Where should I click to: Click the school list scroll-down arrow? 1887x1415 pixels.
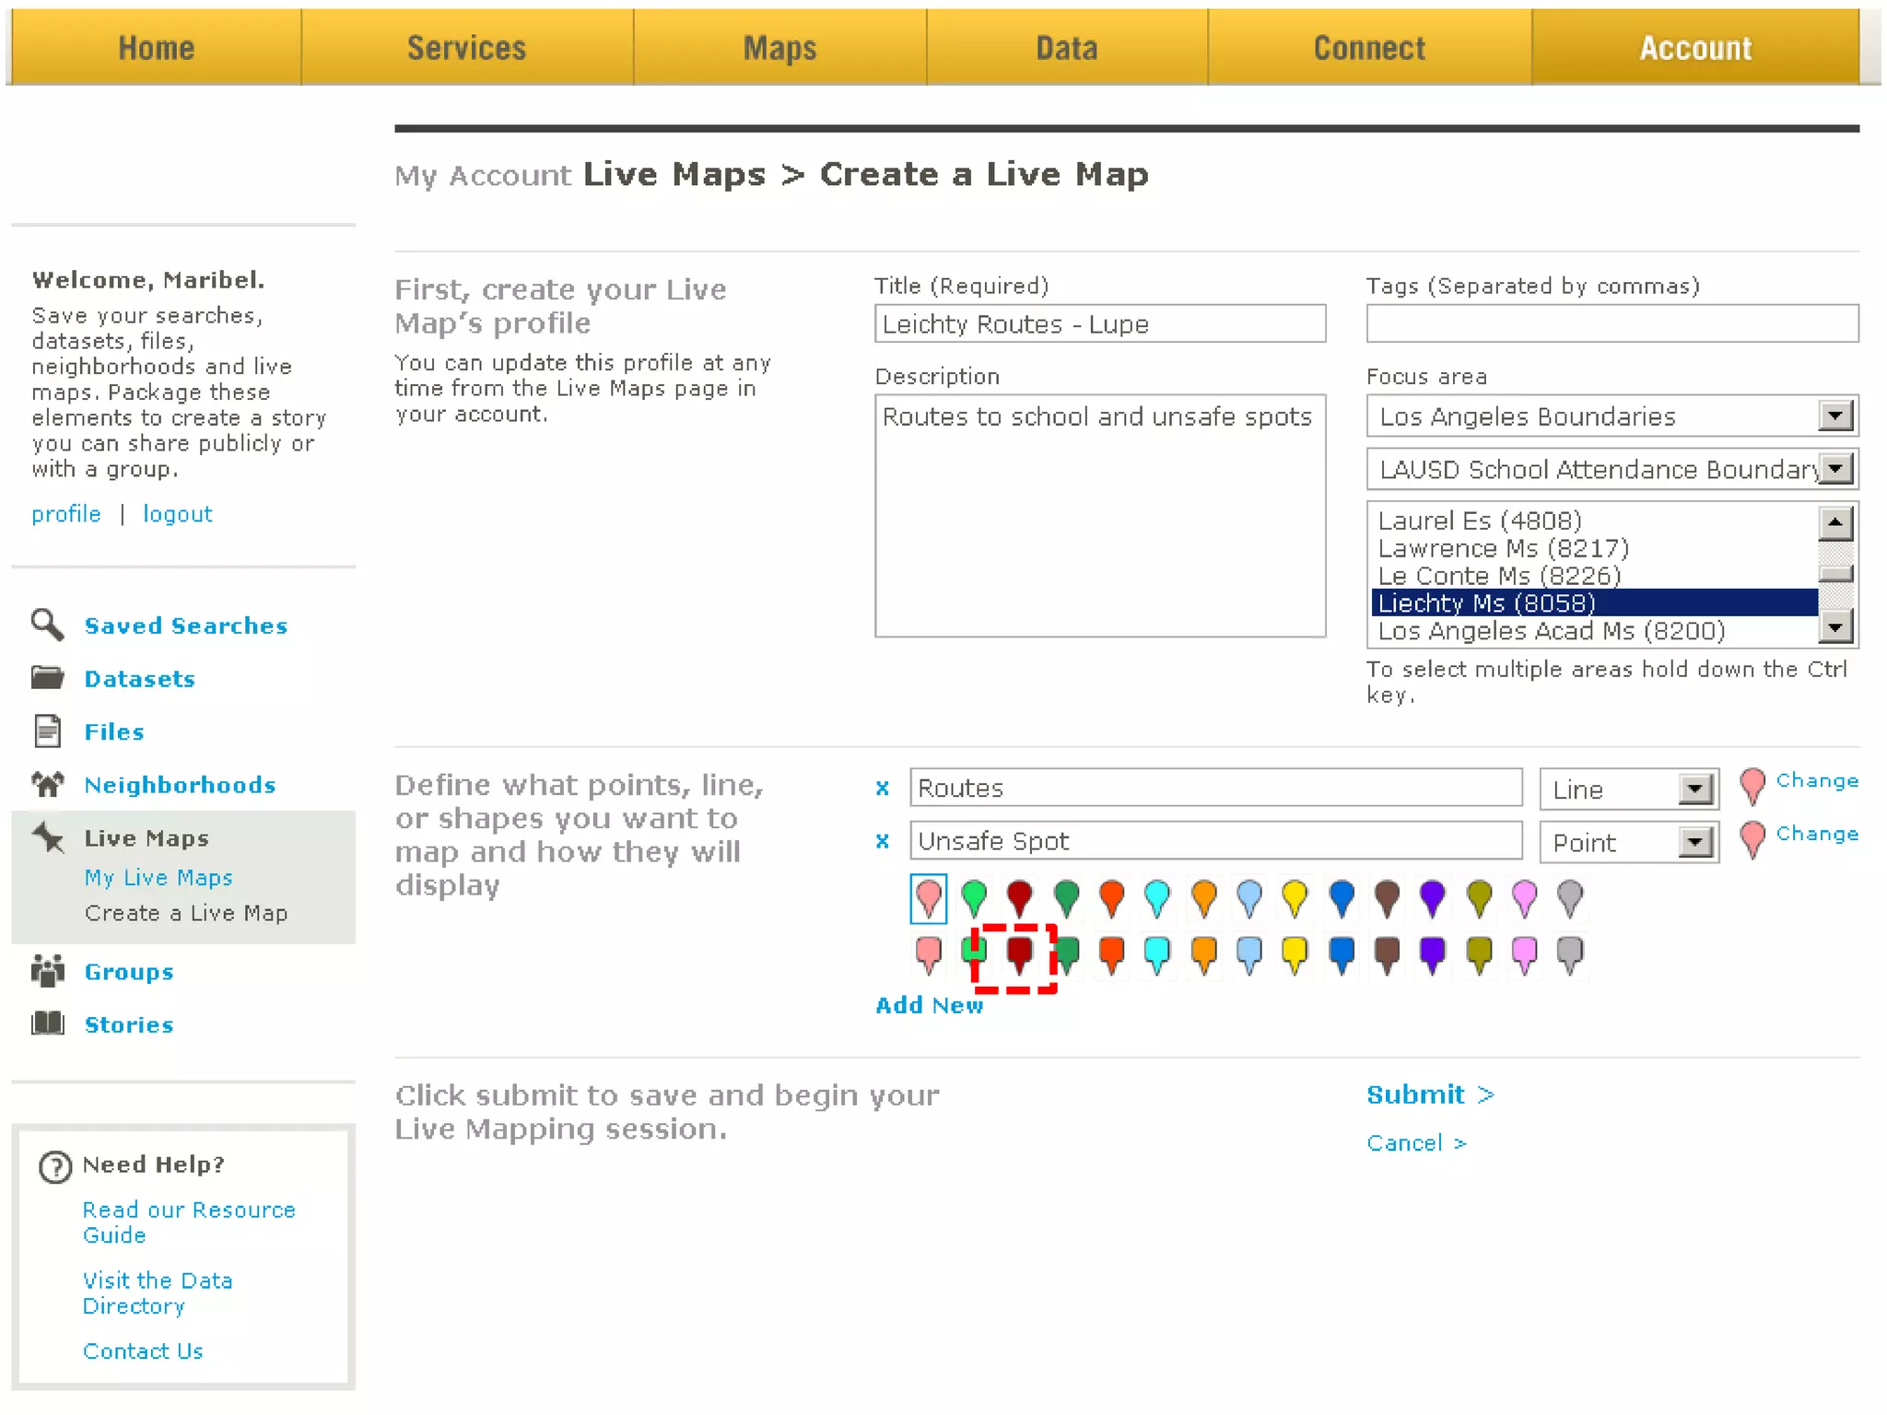(x=1835, y=627)
